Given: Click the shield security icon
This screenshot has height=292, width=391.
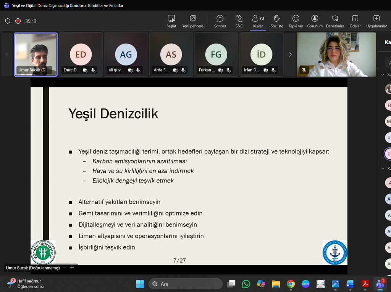Looking at the screenshot, I should pyautogui.click(x=8, y=21).
